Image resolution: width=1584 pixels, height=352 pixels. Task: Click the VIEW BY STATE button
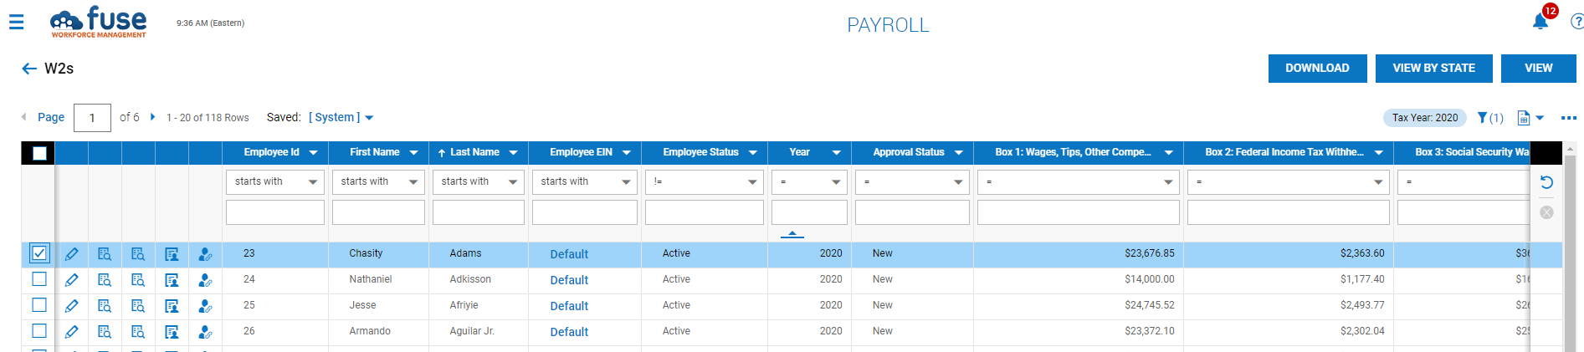pos(1433,69)
